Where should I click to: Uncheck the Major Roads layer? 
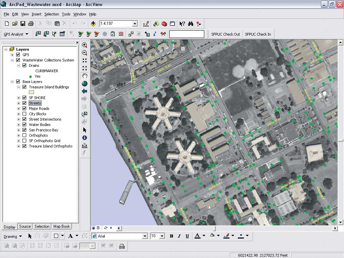(x=24, y=109)
